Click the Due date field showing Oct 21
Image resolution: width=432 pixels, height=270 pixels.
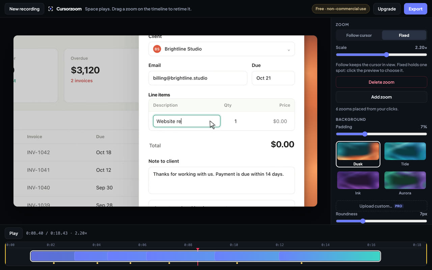pos(273,78)
